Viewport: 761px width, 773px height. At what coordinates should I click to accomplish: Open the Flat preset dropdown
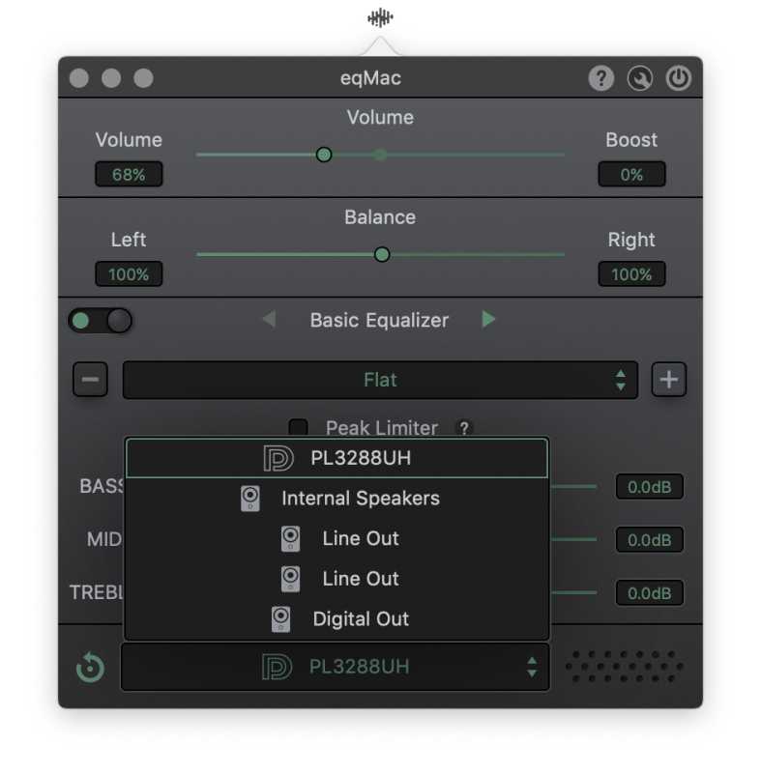pyautogui.click(x=380, y=380)
